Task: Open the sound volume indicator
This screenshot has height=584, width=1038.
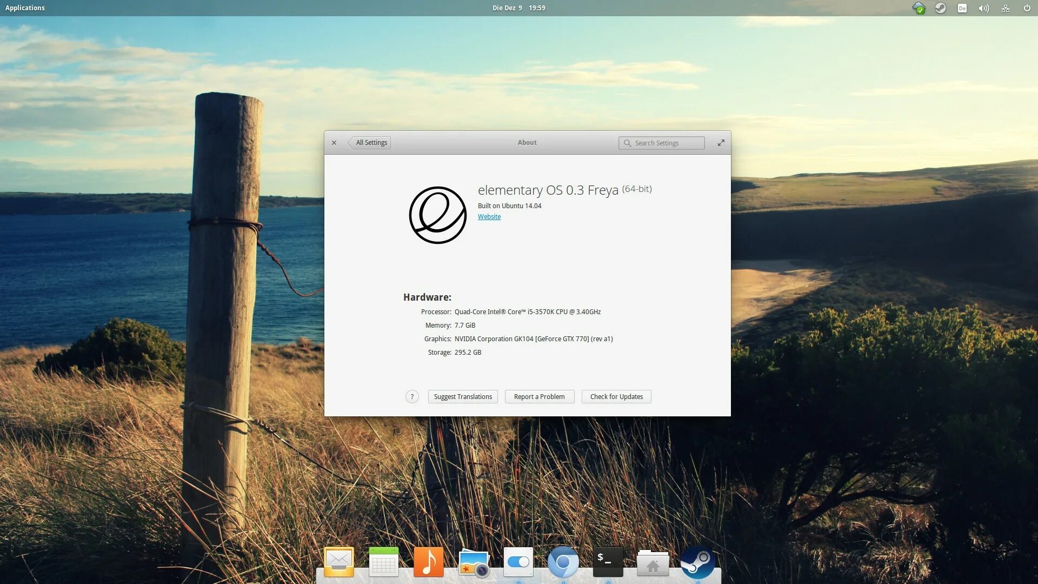Action: (983, 8)
